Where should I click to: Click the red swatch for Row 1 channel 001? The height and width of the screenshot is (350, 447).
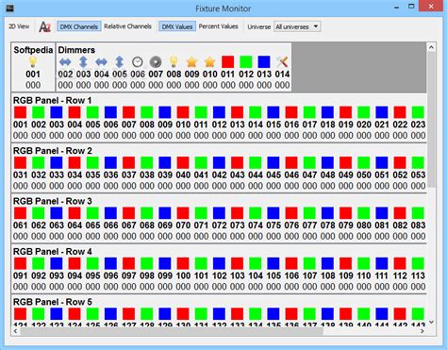click(21, 112)
